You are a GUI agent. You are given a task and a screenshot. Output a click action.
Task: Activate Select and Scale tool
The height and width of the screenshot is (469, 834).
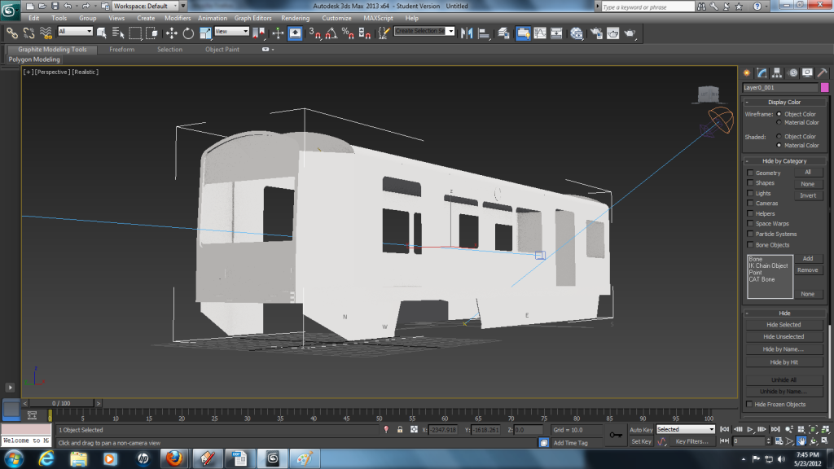pyautogui.click(x=205, y=33)
